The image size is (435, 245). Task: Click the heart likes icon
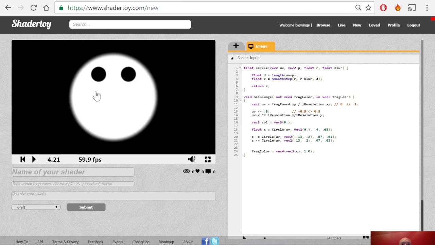197,171
